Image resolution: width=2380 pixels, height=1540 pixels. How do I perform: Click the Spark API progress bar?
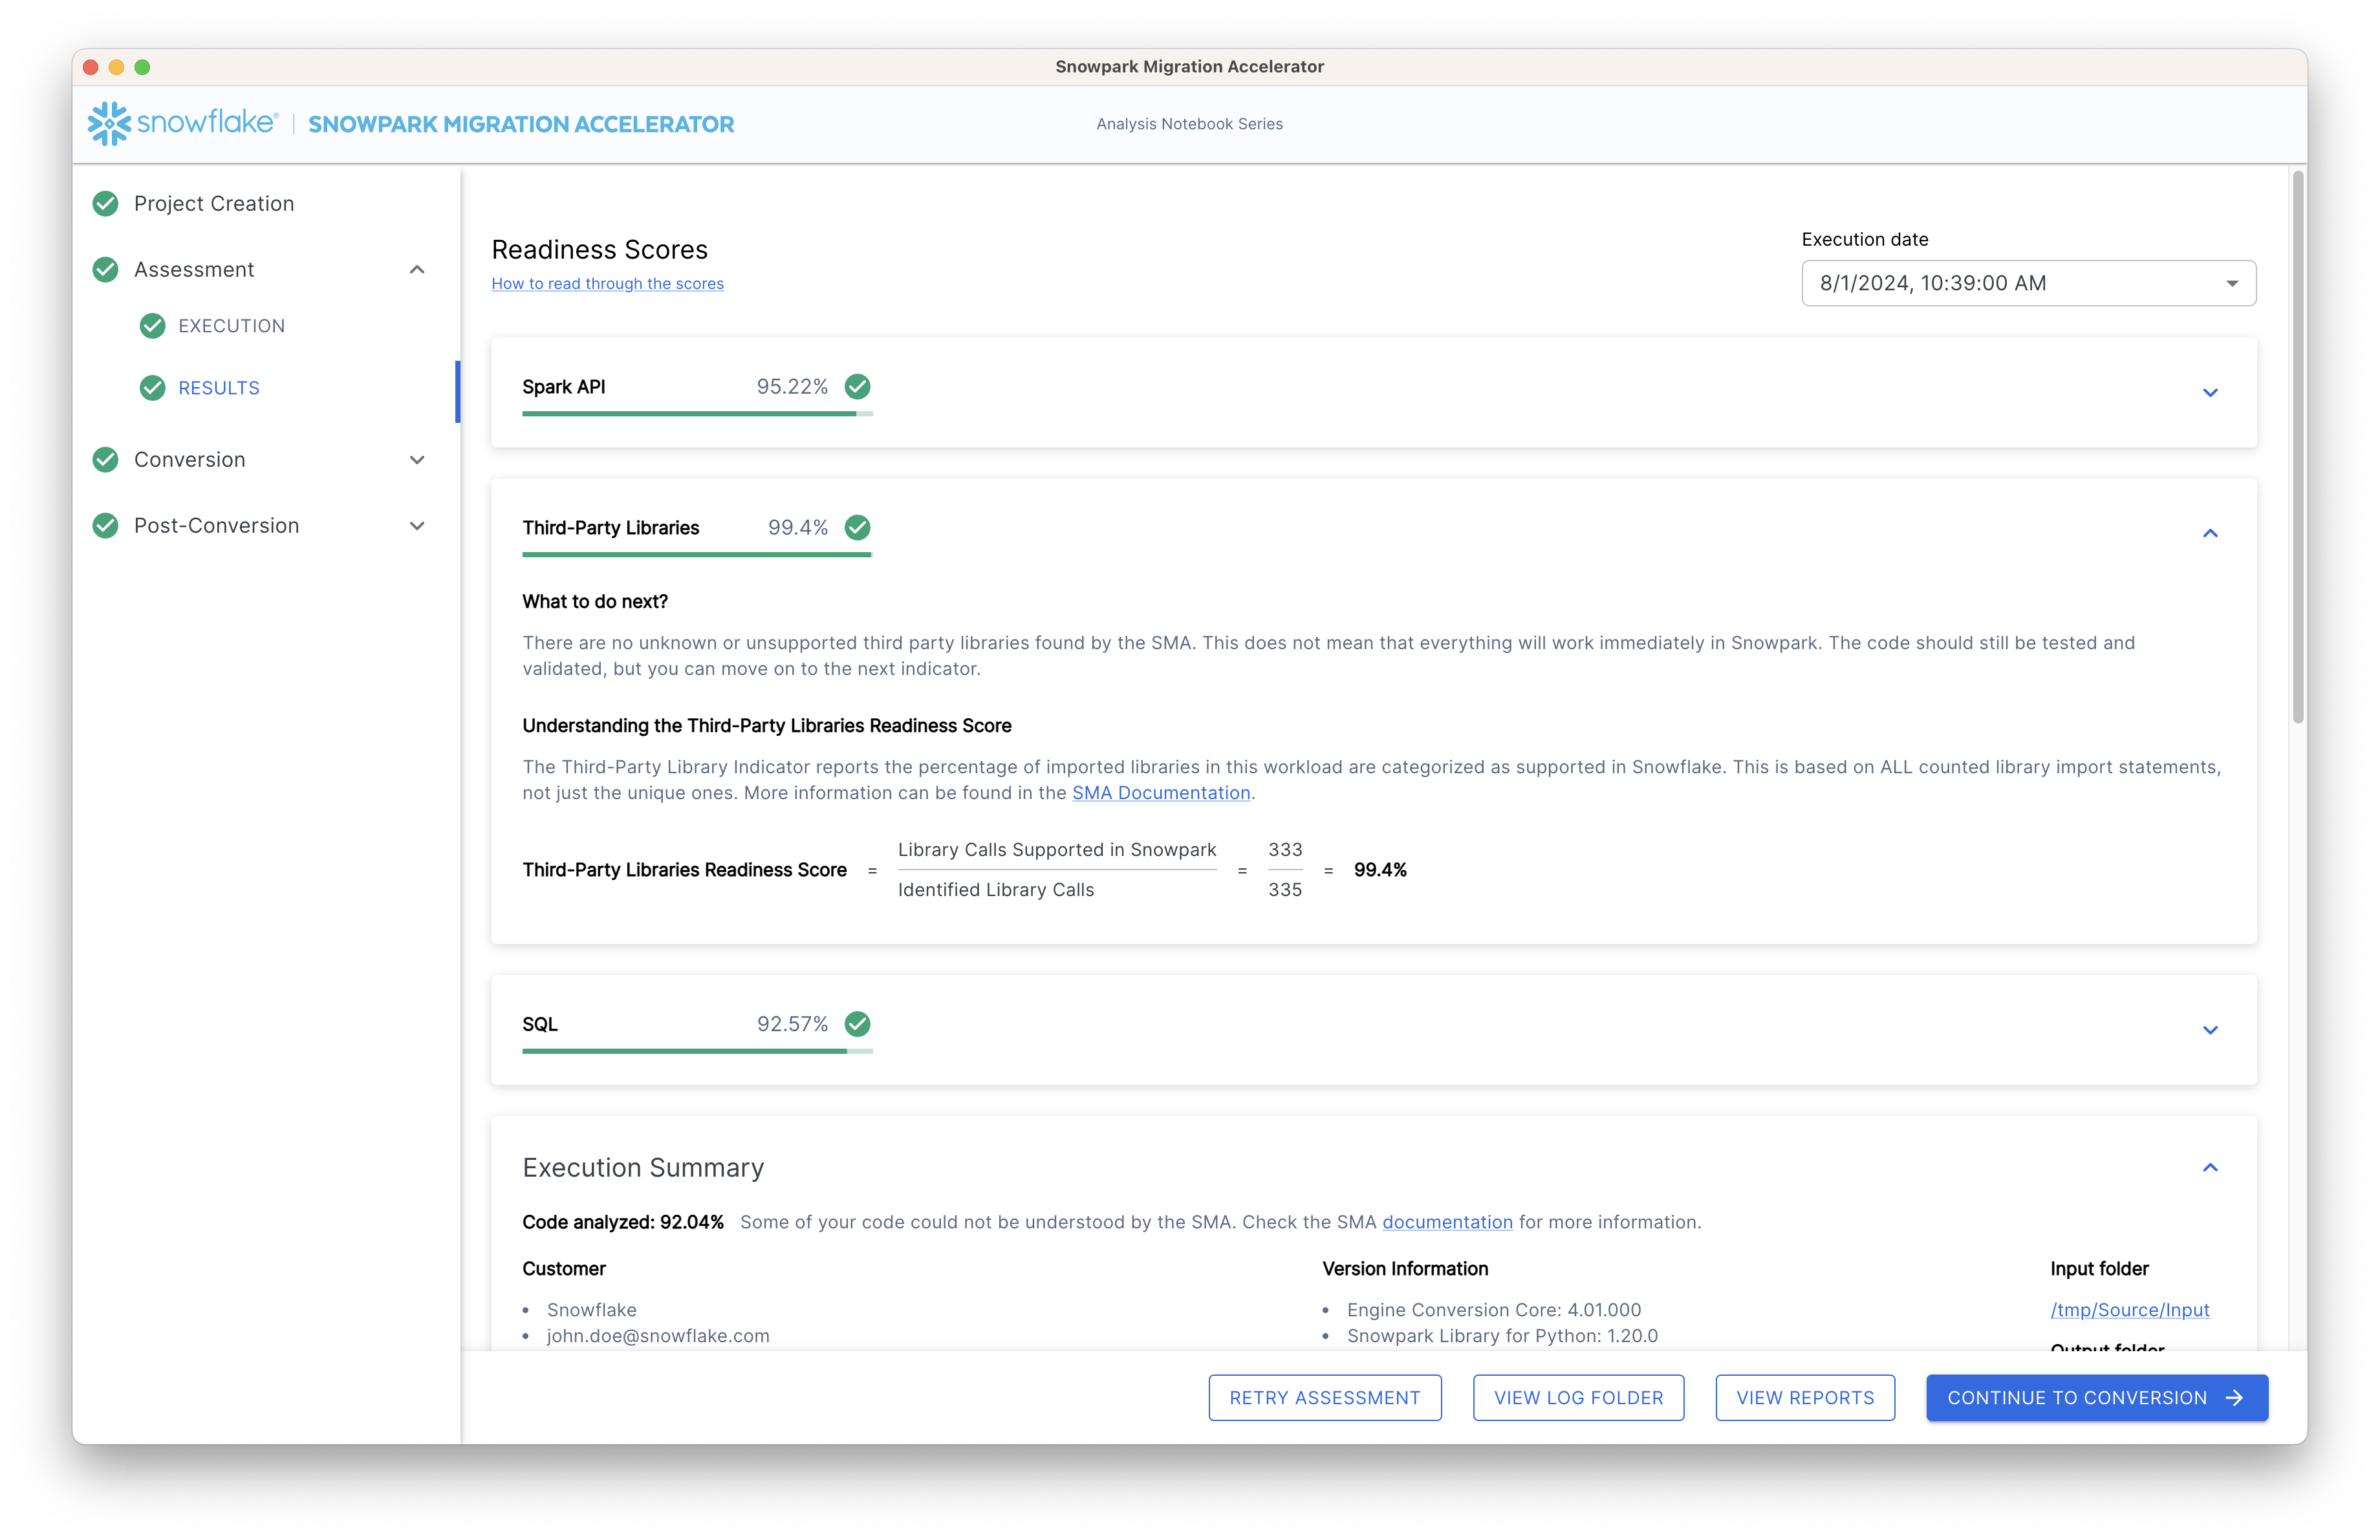[x=696, y=414]
